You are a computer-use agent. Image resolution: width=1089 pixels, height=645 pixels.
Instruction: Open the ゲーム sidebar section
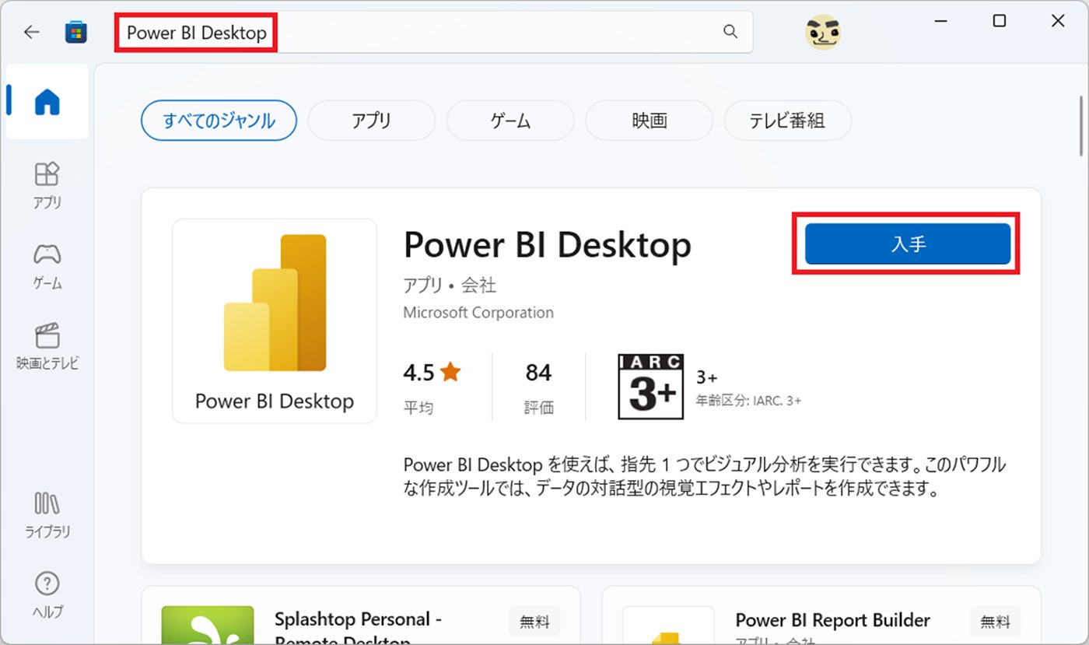[x=47, y=266]
